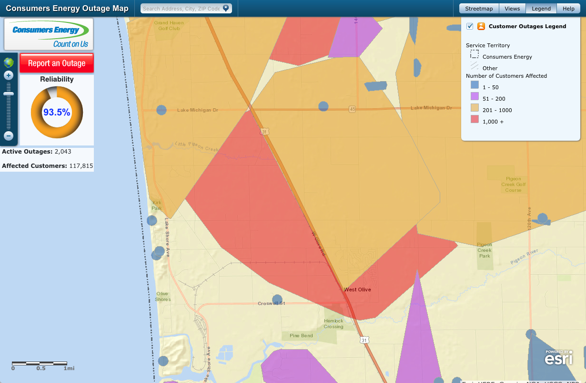The image size is (586, 383).
Task: Click outage dot left of Lake Michigan Dr label
Action: (x=162, y=110)
